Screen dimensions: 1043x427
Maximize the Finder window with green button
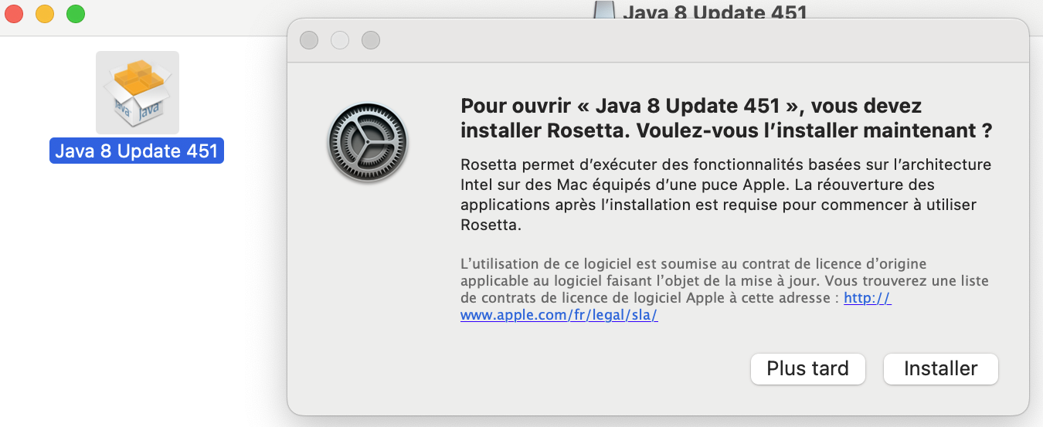pyautogui.click(x=76, y=13)
